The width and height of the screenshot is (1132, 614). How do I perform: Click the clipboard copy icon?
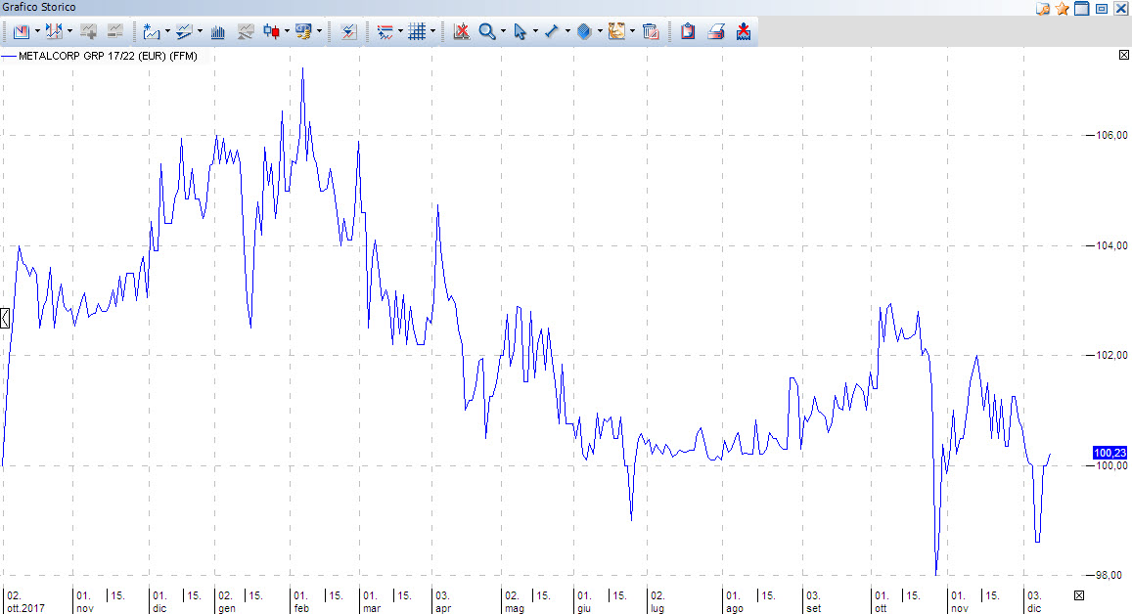688,31
